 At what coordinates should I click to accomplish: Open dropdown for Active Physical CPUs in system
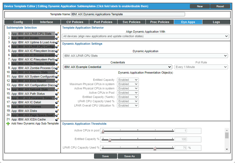(x=128, y=88)
